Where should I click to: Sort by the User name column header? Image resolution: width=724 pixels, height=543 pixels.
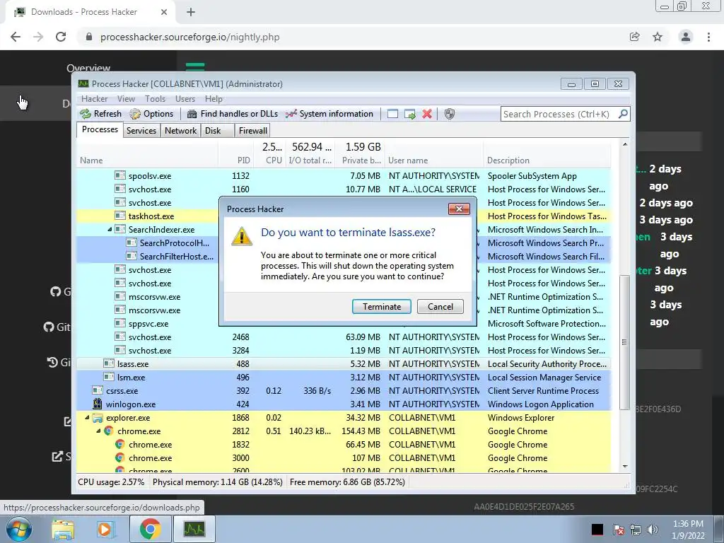coord(433,160)
